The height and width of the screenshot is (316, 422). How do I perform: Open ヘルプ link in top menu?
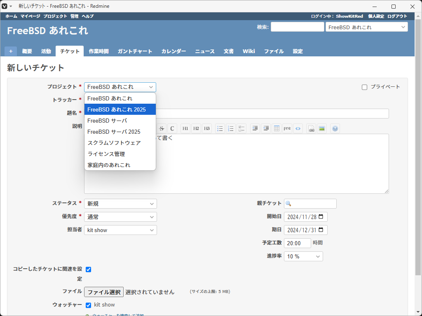tap(88, 16)
